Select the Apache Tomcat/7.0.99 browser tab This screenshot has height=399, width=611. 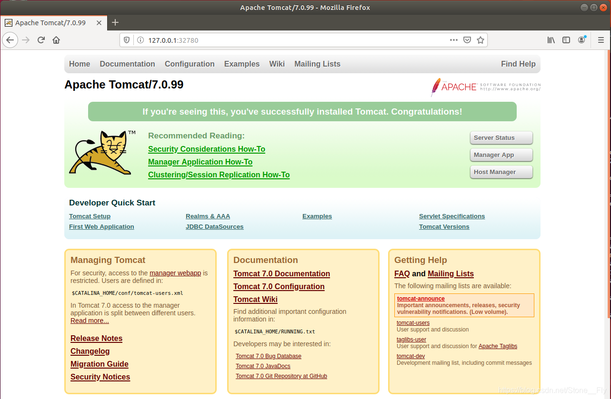pyautogui.click(x=53, y=22)
